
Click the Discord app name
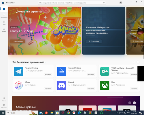coord(71,82)
